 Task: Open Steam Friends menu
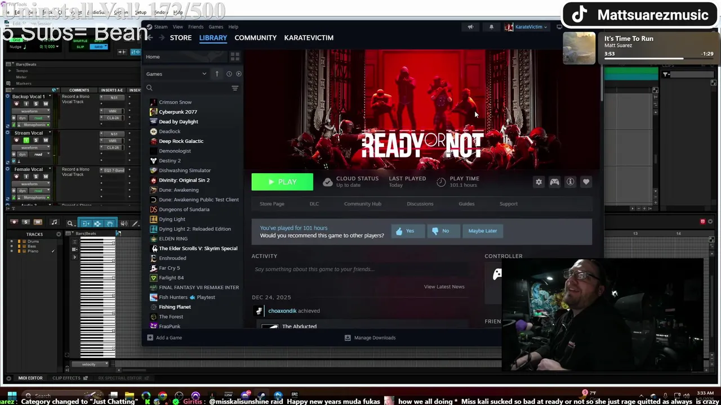tap(195, 26)
